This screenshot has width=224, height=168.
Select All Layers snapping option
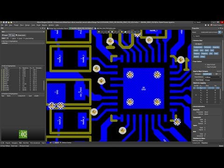[198, 74]
